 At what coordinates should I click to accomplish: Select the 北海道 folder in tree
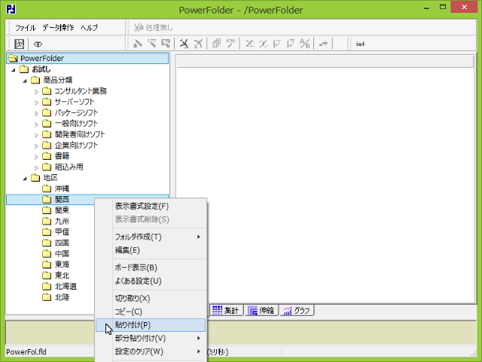point(66,287)
